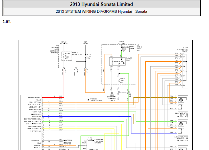Click the 'MODE ACTR DEF' pin label
Image resolution: width=209 pixels, height=150 pixels.
pyautogui.click(x=35, y=107)
